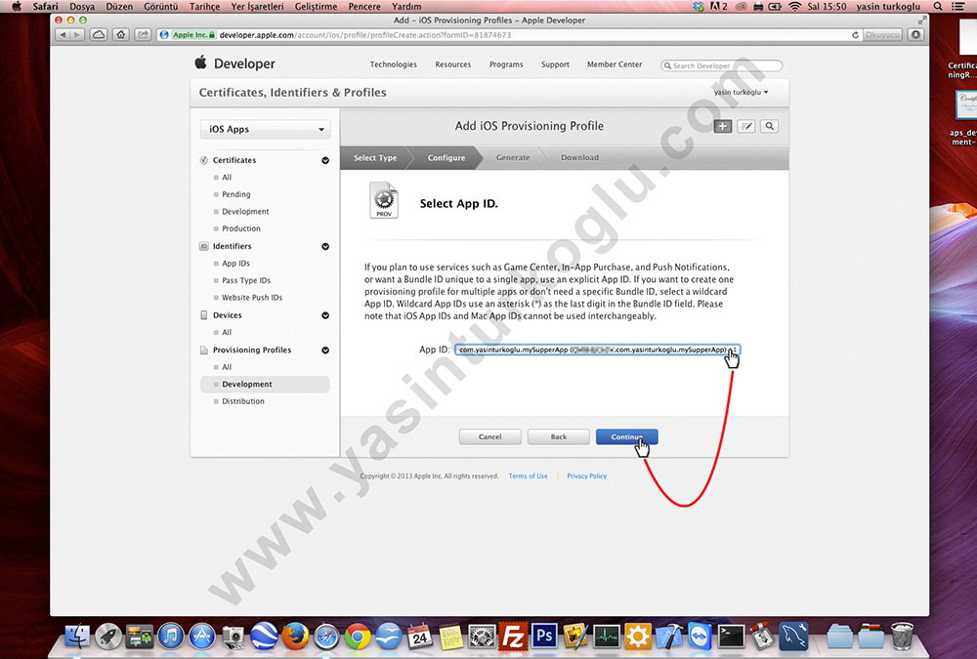Open the Geliştirme menu
The image size is (977, 659).
click(x=316, y=6)
